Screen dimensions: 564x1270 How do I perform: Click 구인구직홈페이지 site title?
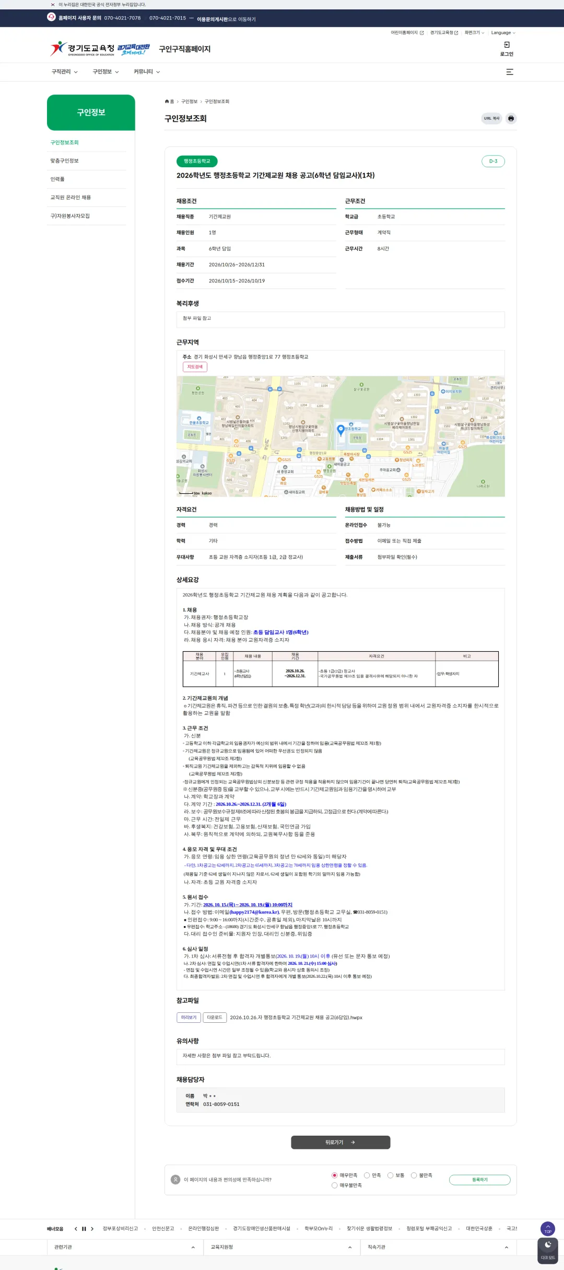tap(185, 49)
